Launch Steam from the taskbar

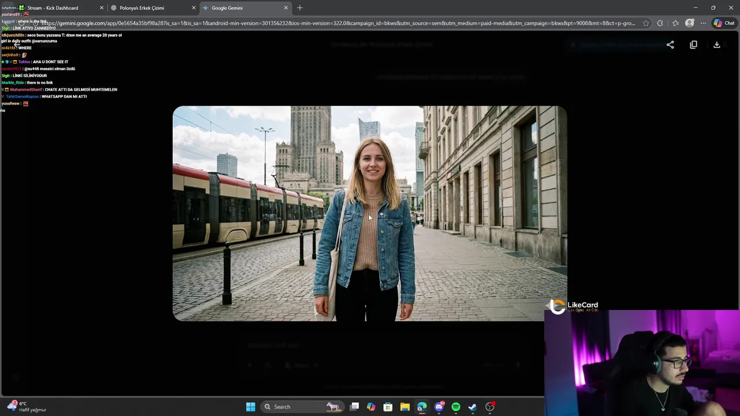point(472,407)
